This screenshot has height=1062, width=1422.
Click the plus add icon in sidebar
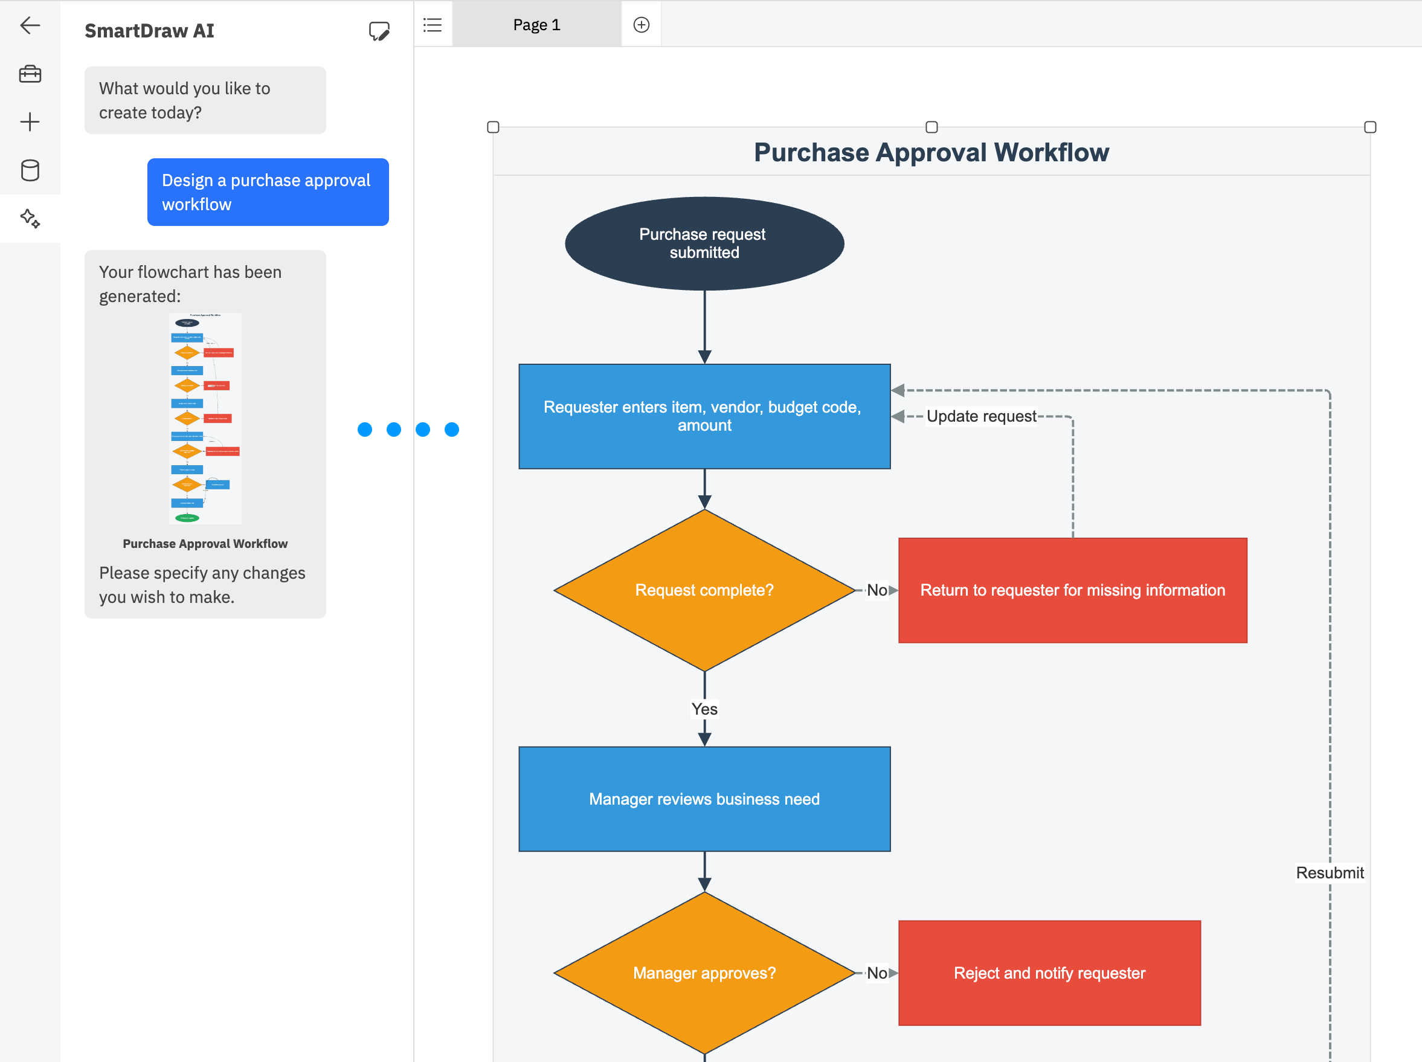(30, 122)
